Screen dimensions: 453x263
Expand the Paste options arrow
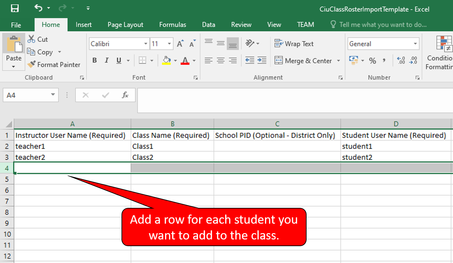(x=14, y=67)
